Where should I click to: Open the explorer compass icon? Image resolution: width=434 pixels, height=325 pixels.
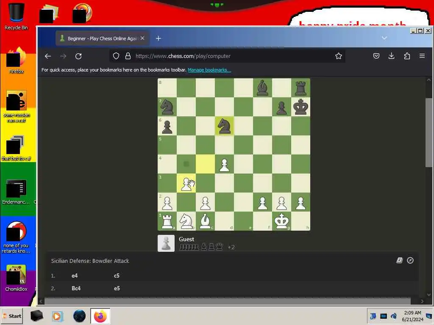pos(410,260)
